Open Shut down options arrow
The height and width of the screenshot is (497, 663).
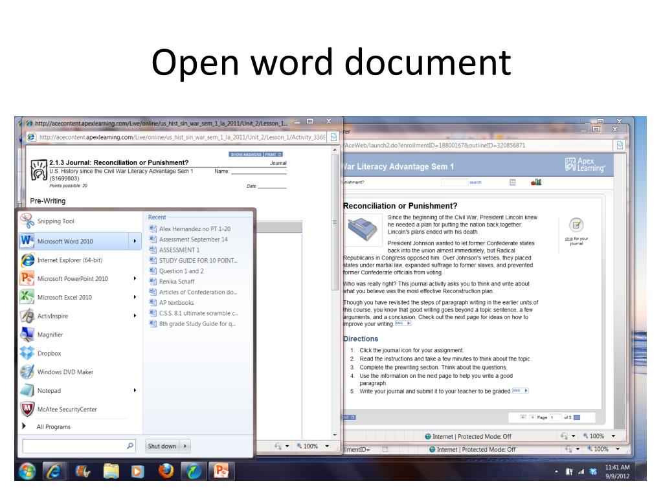[185, 446]
